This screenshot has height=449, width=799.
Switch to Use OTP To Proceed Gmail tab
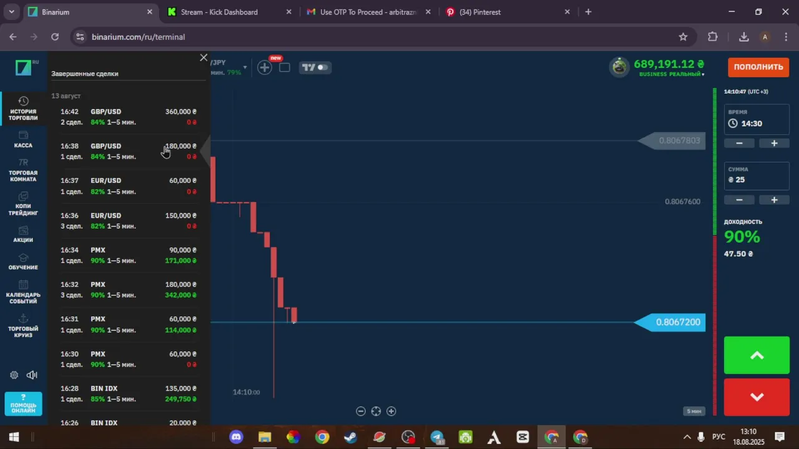(x=368, y=12)
